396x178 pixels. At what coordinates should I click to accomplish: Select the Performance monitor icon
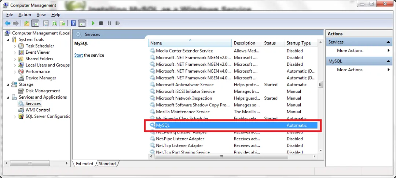click(x=21, y=72)
